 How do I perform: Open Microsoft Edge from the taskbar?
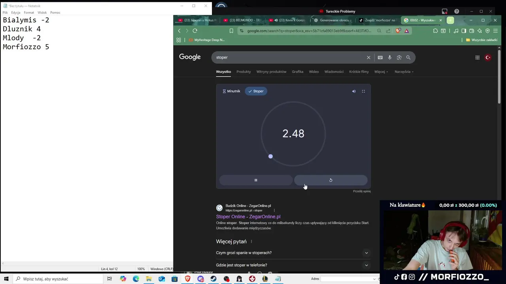pos(136,279)
